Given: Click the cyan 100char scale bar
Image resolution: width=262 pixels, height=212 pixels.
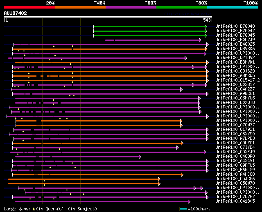Looking at the screenshot, I should (183, 209).
